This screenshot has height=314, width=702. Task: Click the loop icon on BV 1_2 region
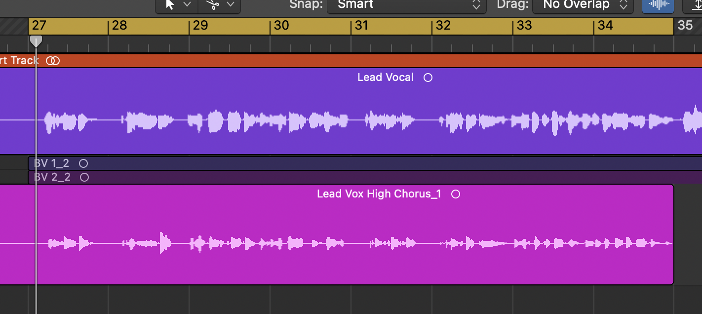[83, 163]
